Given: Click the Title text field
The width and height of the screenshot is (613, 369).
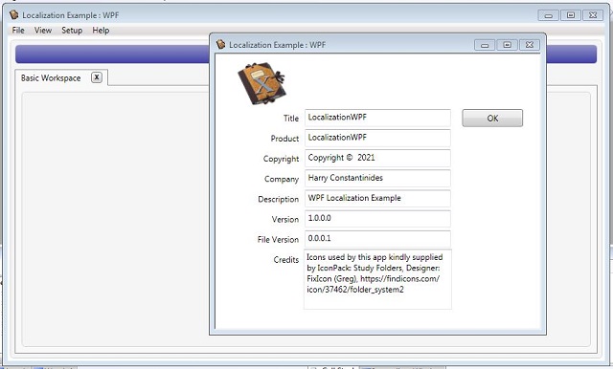Looking at the screenshot, I should click(377, 118).
